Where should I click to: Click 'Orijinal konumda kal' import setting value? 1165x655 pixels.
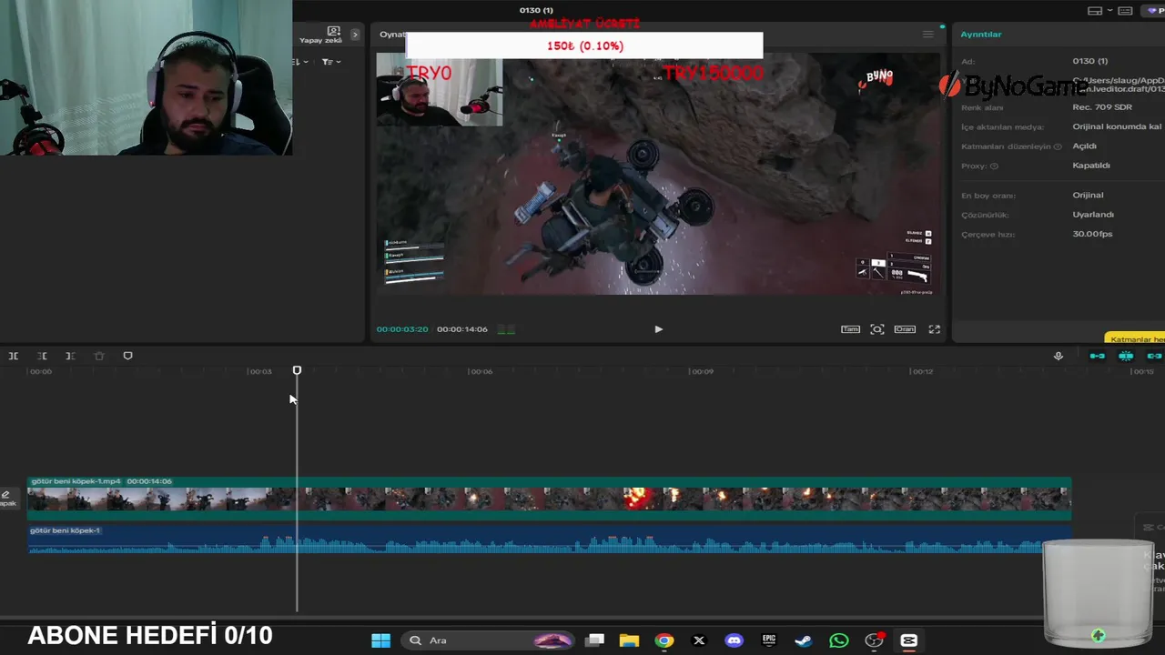point(1117,126)
